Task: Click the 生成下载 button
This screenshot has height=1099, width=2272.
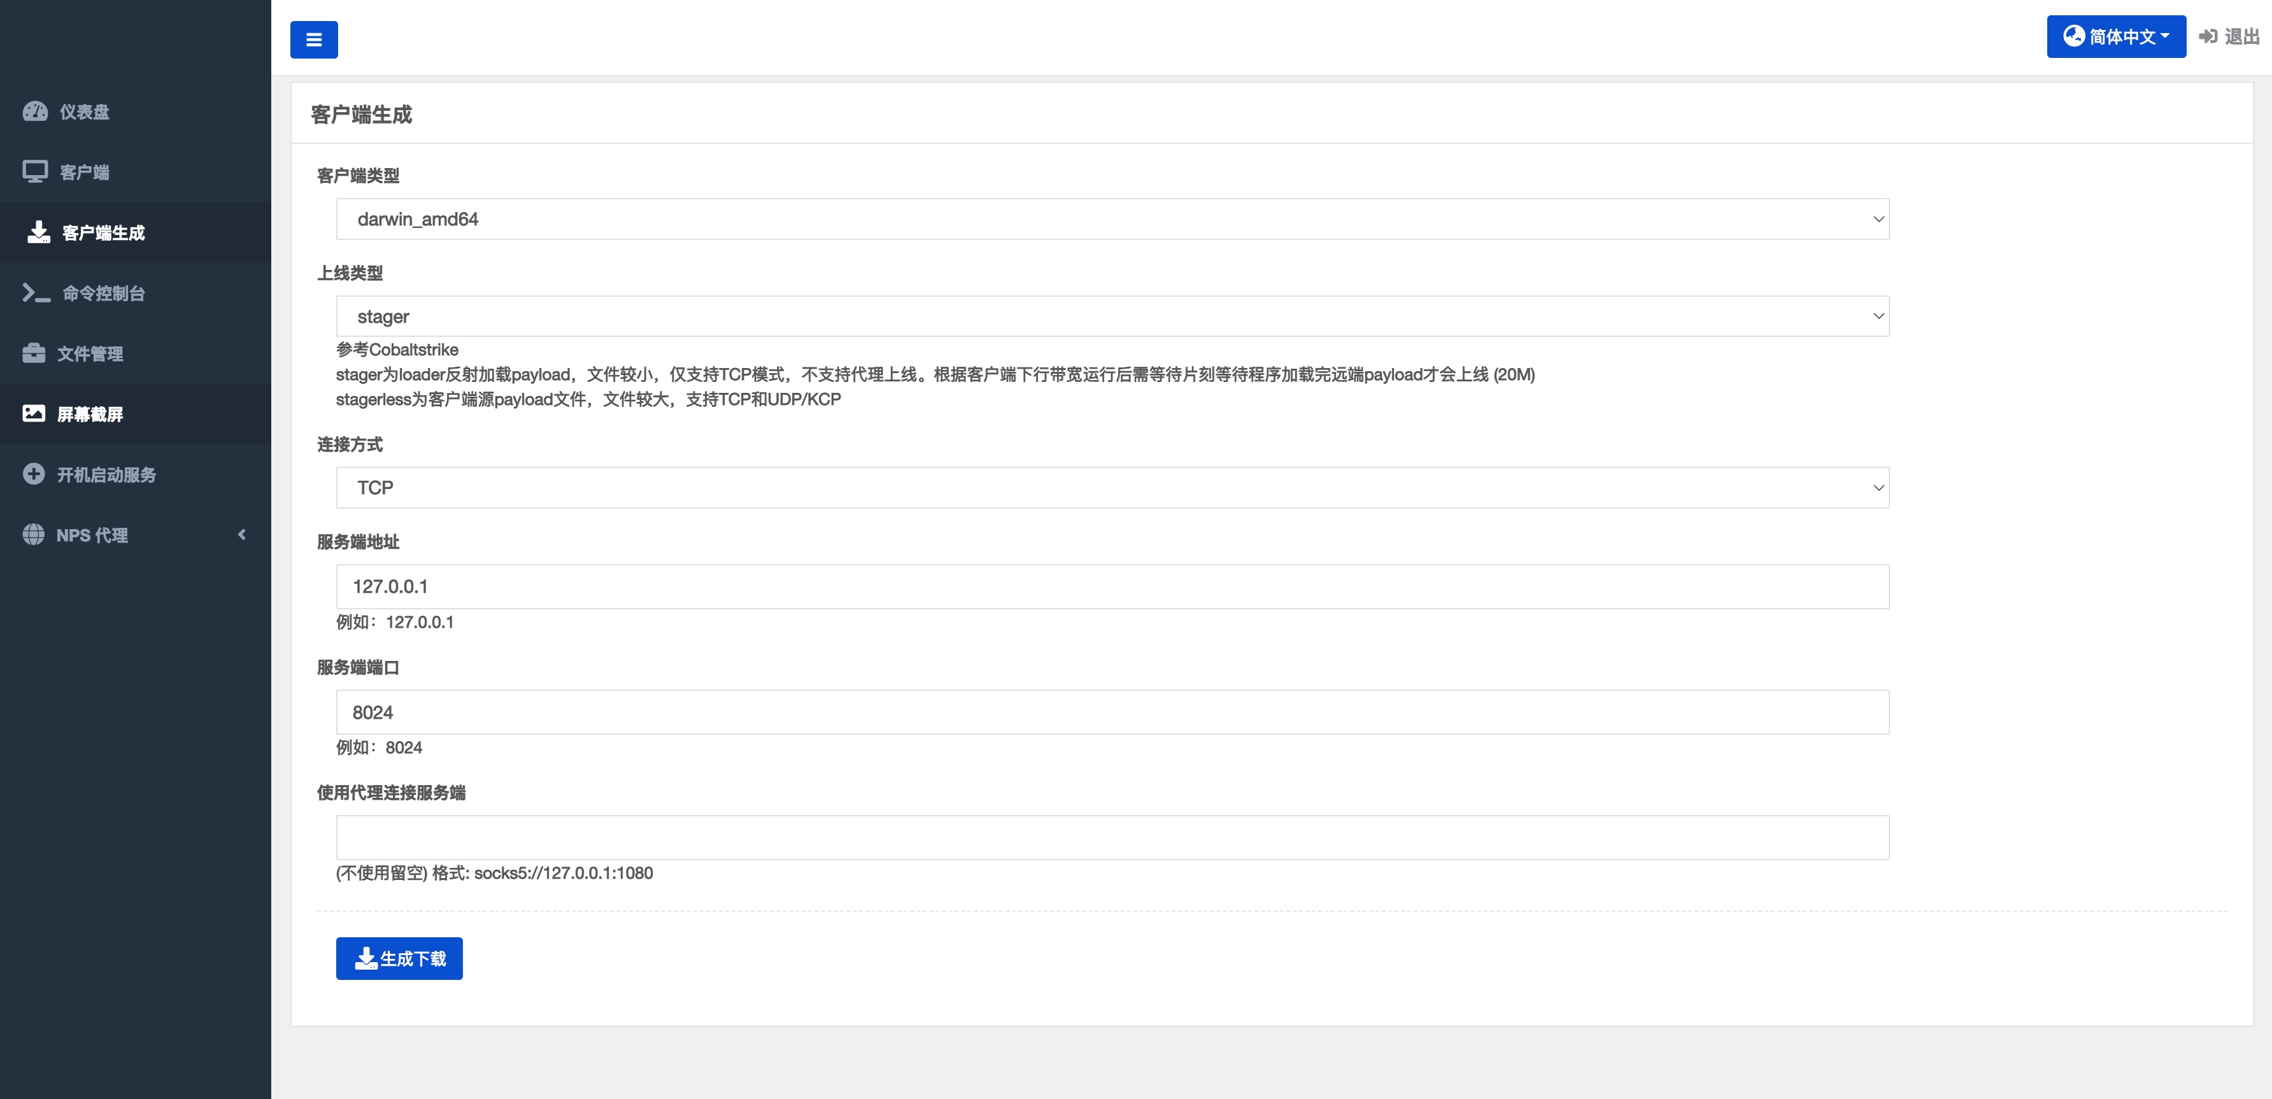Action: point(399,959)
